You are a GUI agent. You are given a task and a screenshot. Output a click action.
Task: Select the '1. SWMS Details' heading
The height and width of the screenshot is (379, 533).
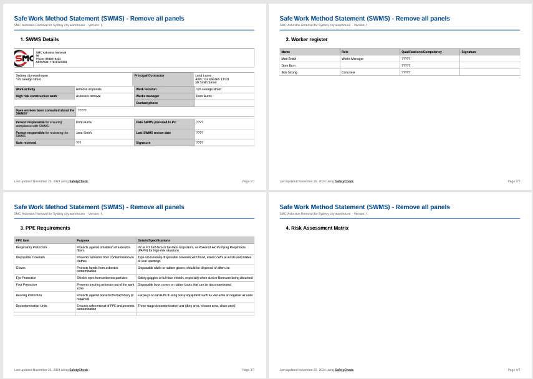click(38, 39)
